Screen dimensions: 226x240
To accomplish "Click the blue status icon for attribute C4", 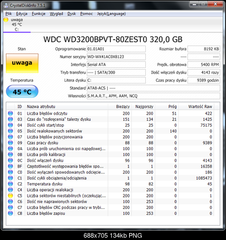I will click(10, 190).
